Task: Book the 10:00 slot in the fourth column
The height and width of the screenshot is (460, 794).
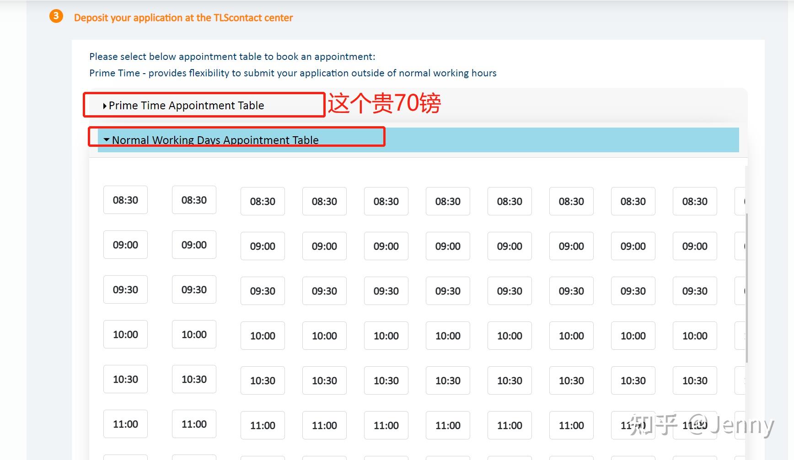Action: tap(324, 336)
